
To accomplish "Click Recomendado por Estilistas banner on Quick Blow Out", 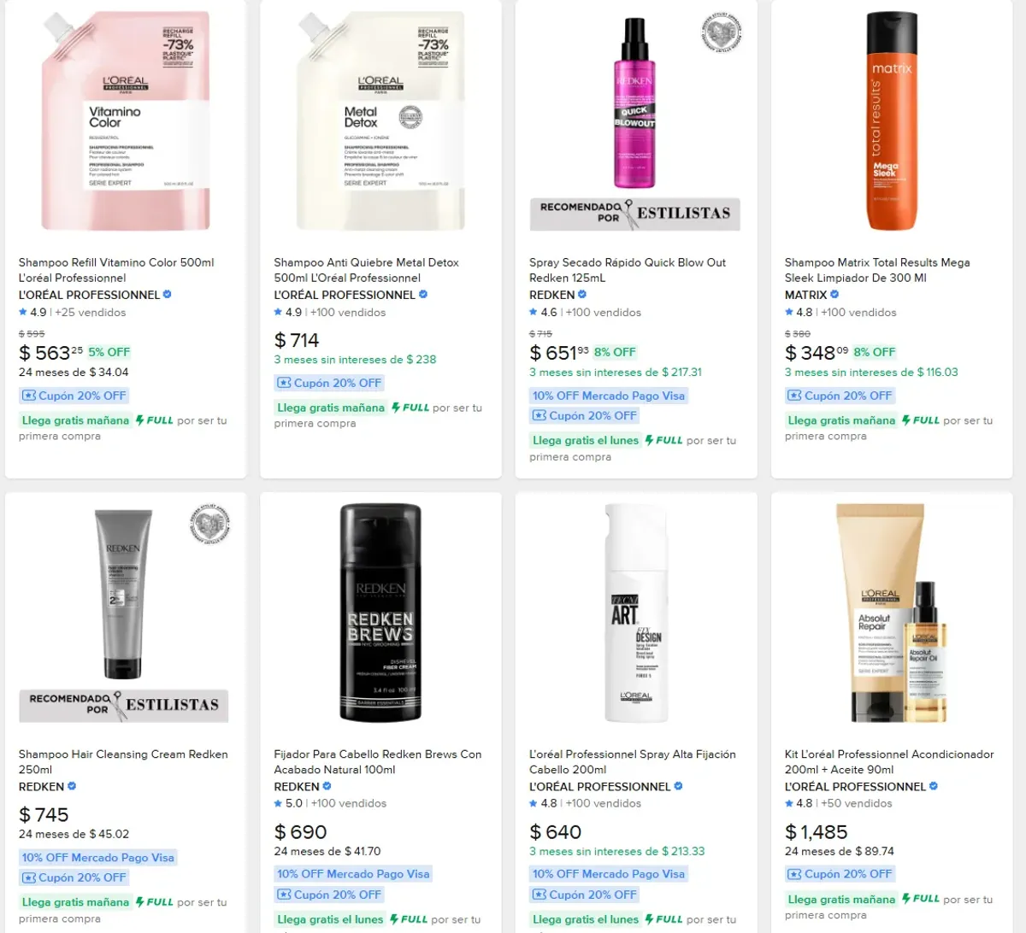I will 635,214.
